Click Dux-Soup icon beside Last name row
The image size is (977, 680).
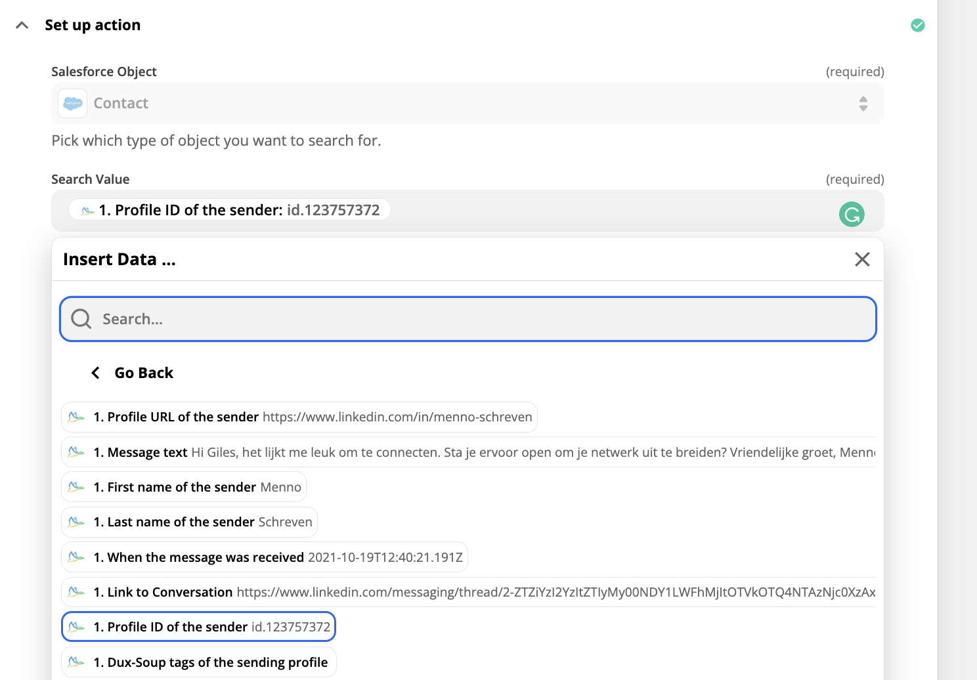[x=76, y=522]
